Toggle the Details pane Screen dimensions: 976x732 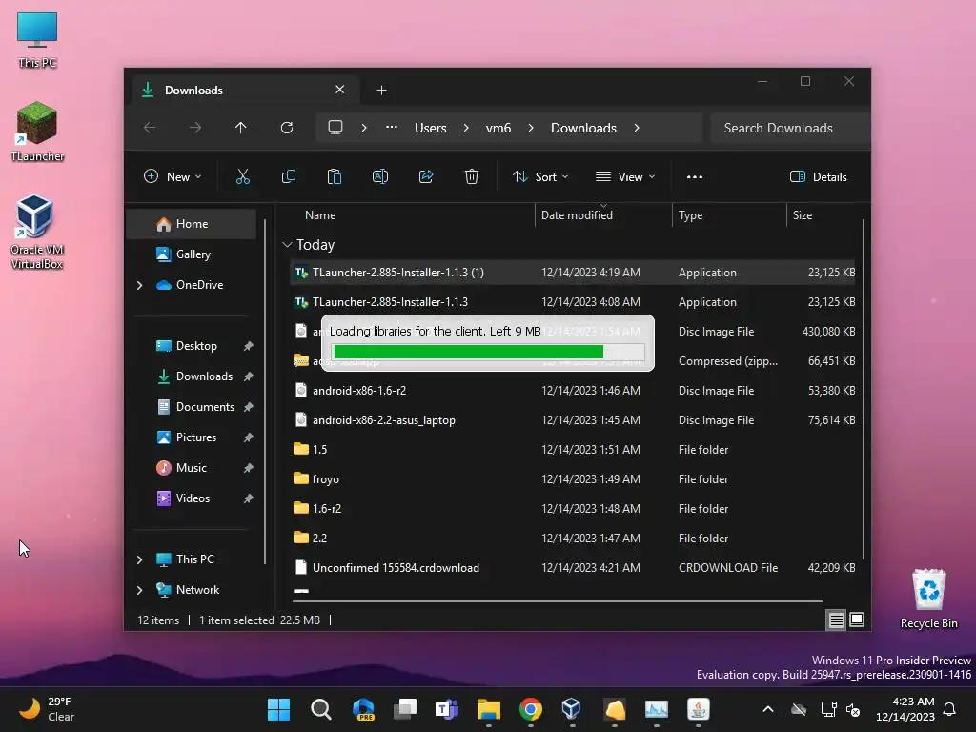point(818,176)
